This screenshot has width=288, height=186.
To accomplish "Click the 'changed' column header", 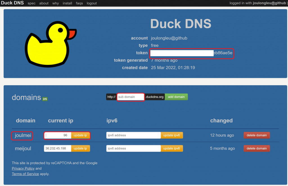I will pos(221,120).
